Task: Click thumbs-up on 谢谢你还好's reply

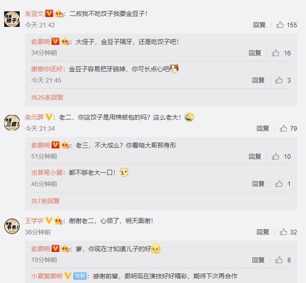Action: tap(279, 80)
